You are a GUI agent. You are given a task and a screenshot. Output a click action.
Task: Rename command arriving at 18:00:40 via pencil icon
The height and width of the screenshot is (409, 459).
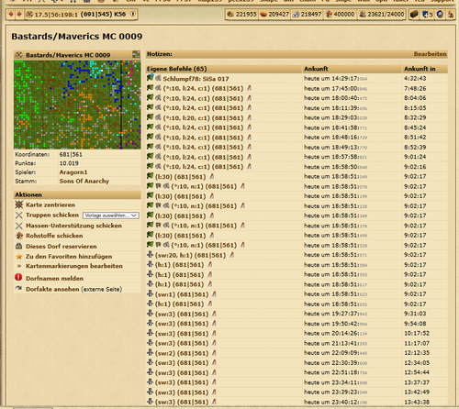point(249,98)
